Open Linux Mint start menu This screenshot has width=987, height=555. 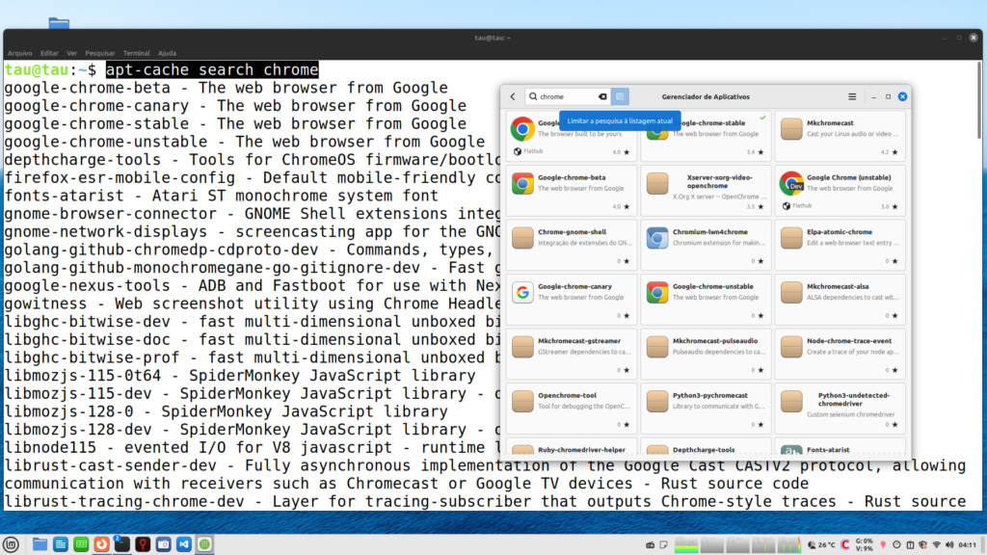[12, 544]
